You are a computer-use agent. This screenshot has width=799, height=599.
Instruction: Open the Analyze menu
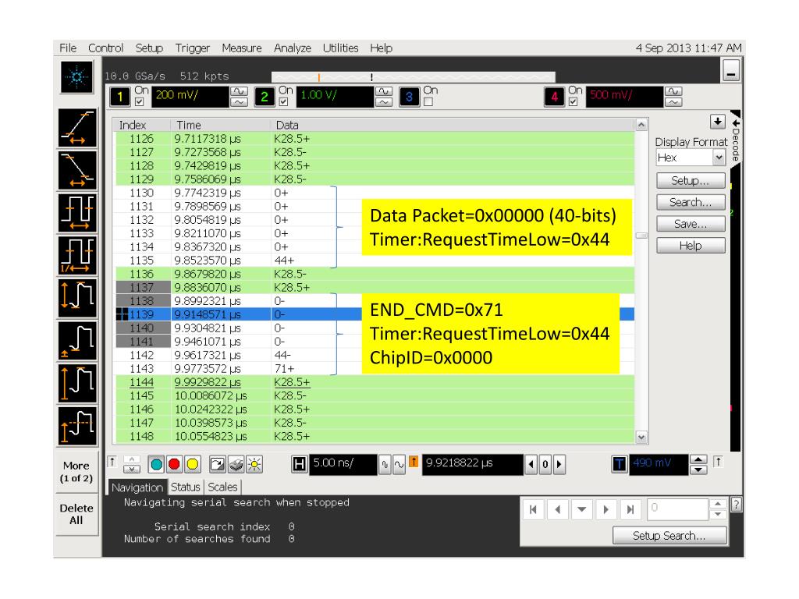click(293, 48)
